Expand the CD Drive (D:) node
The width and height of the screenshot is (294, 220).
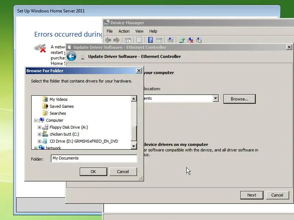[x=39, y=141]
